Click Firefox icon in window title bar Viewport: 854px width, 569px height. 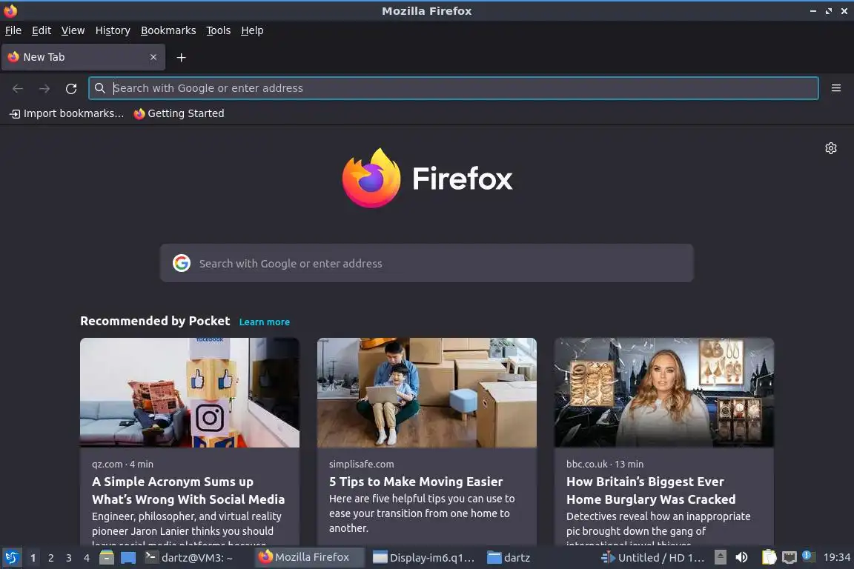(10, 10)
